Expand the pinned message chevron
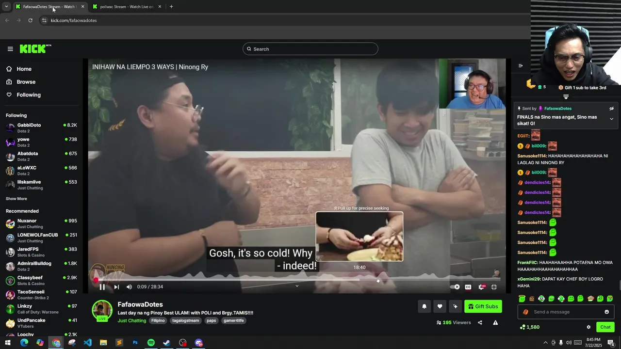621x349 pixels. (x=611, y=119)
